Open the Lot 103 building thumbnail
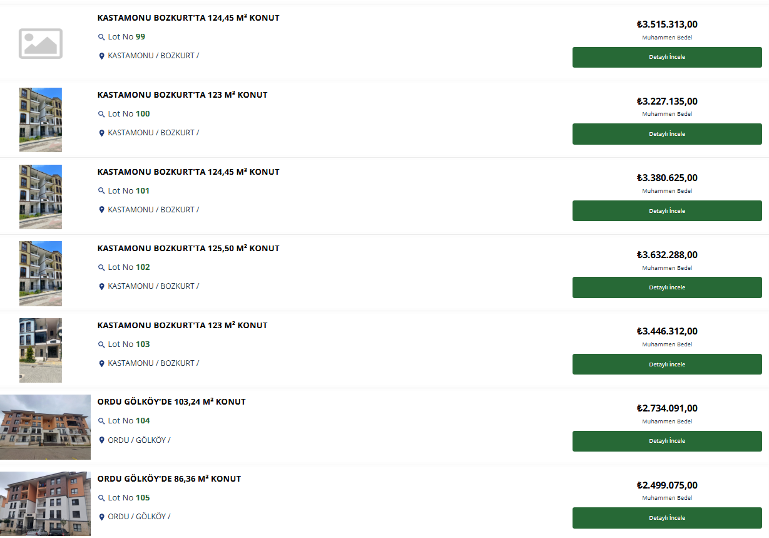Image resolution: width=769 pixels, height=538 pixels. click(x=41, y=350)
